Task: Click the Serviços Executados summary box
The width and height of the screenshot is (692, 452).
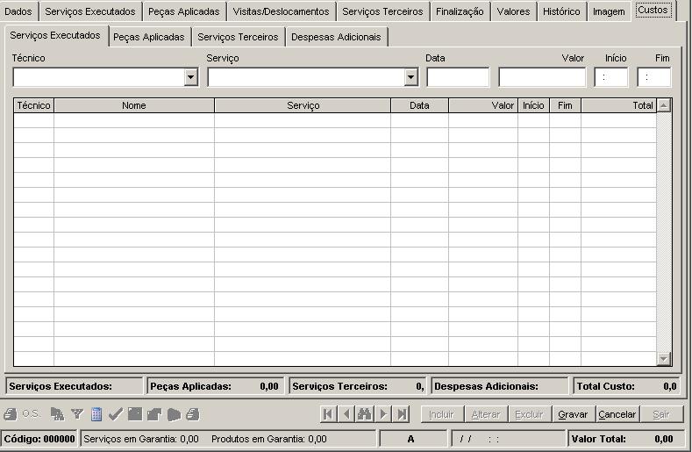Action: (x=75, y=386)
